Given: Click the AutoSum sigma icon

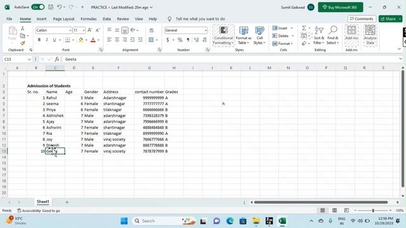Looking at the screenshot, I should (304, 28).
